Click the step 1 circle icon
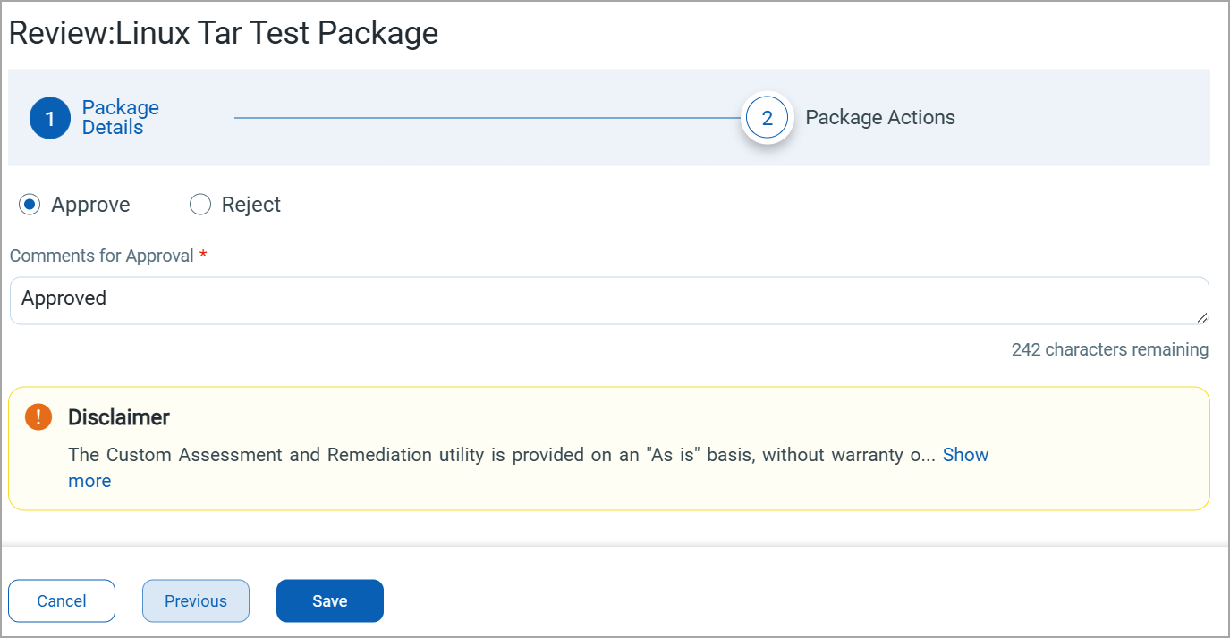 point(50,118)
